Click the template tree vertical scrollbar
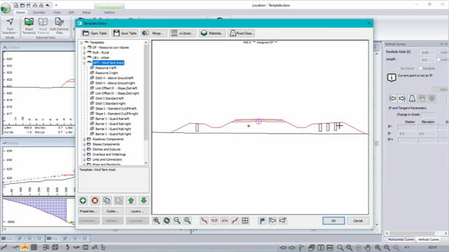This screenshot has width=449, height=252. tap(146, 102)
